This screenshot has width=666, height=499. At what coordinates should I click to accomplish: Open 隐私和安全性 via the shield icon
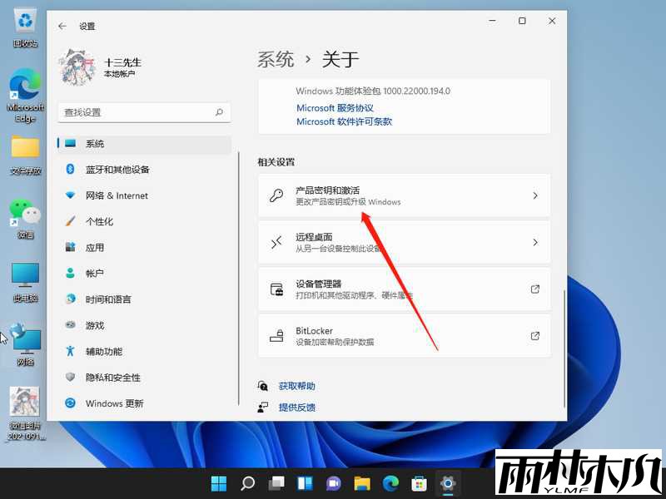coord(70,377)
